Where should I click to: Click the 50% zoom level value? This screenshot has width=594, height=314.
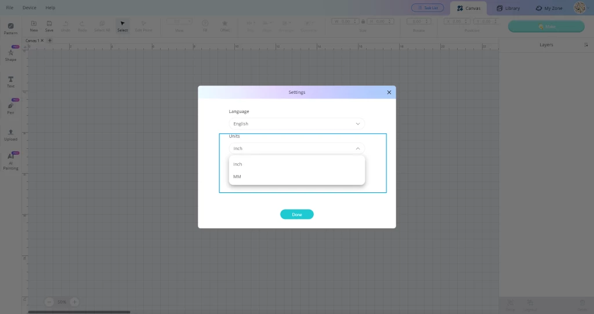(61, 302)
